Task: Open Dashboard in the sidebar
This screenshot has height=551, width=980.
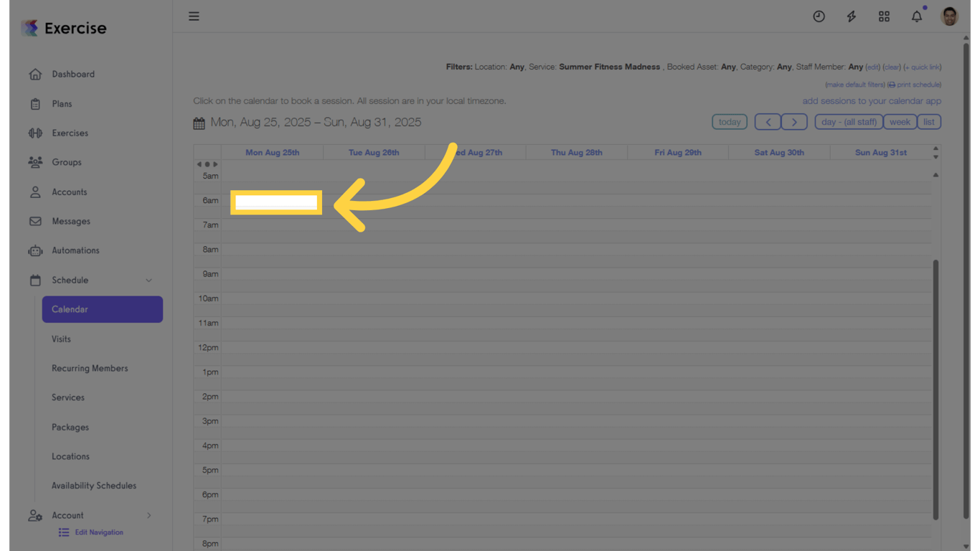Action: pos(72,74)
